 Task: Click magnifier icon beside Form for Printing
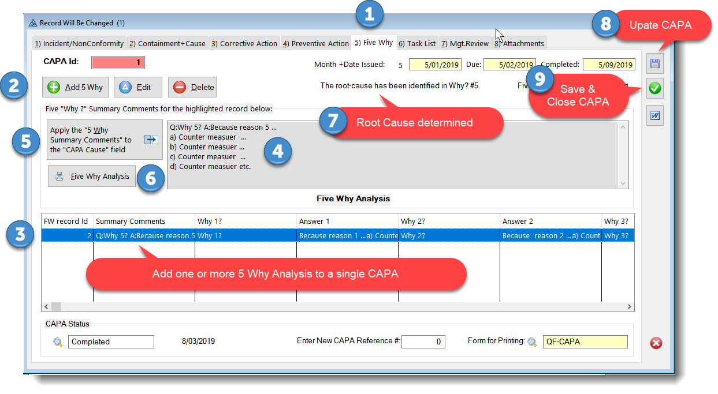coord(532,342)
